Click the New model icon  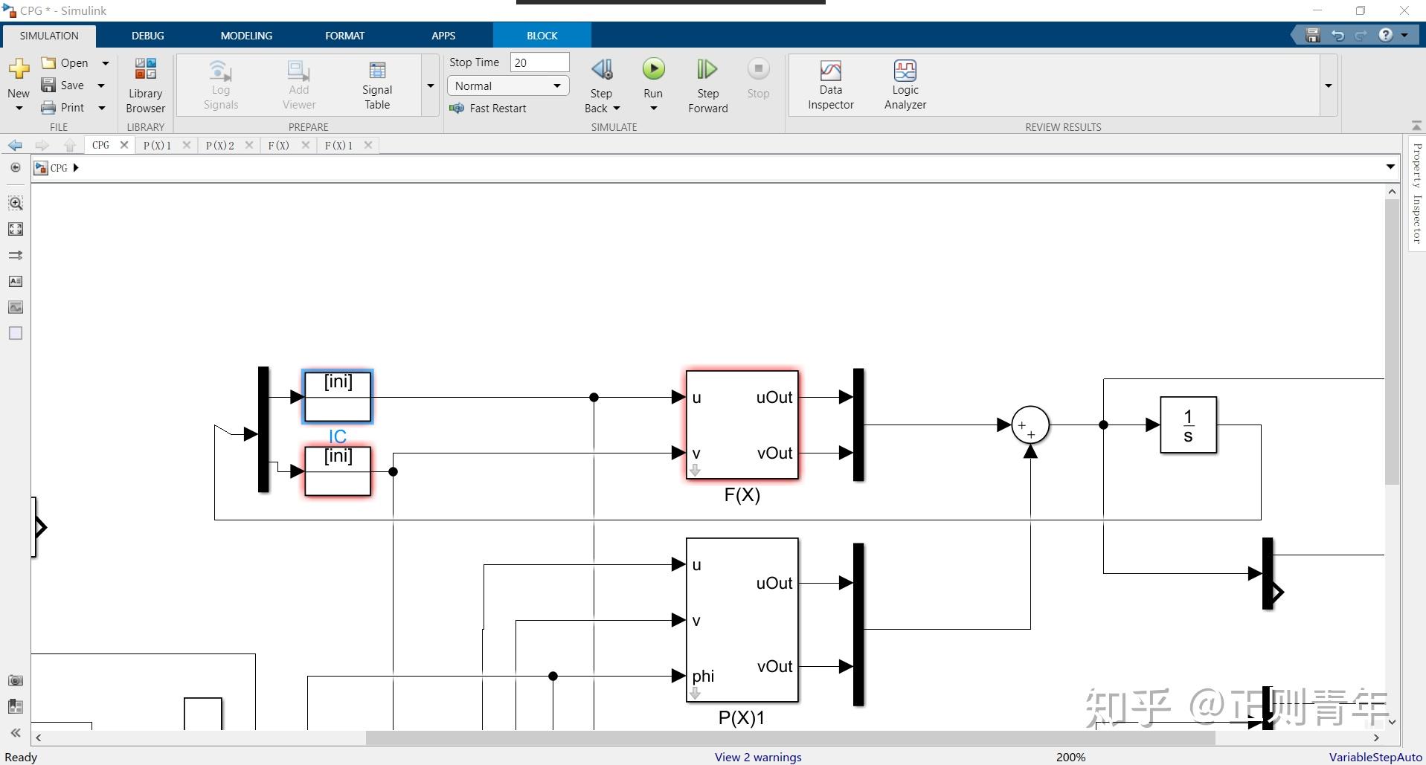tap(19, 69)
